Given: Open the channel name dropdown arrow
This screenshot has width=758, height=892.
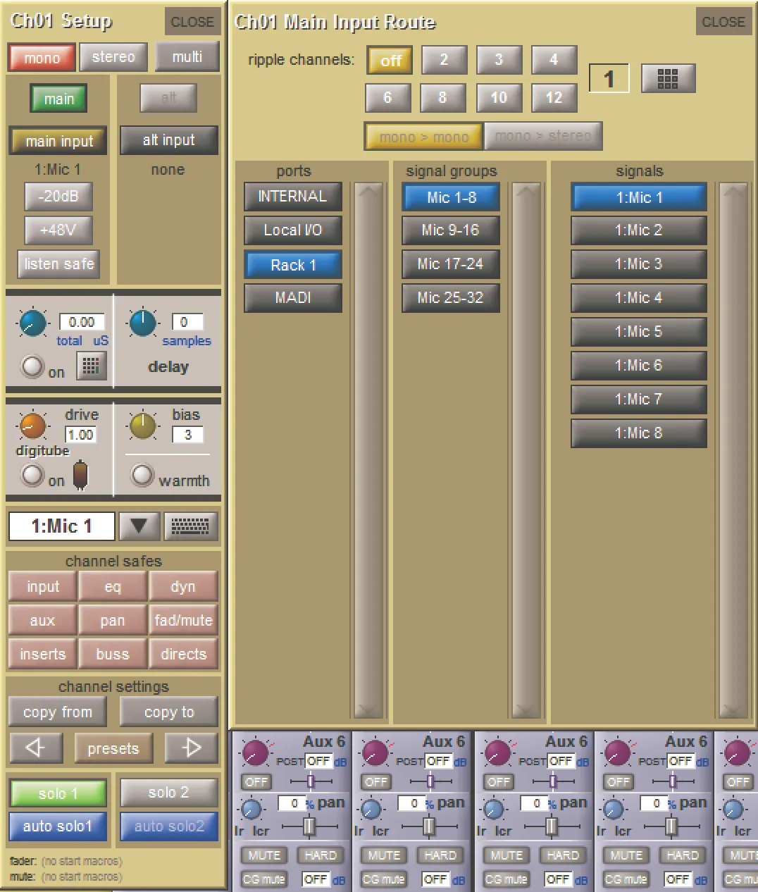Looking at the screenshot, I should (139, 526).
